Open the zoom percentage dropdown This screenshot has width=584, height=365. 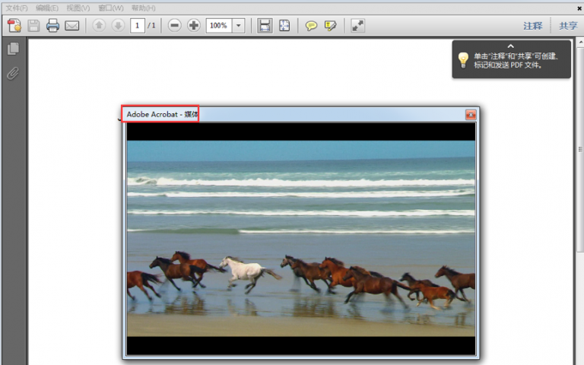click(239, 25)
